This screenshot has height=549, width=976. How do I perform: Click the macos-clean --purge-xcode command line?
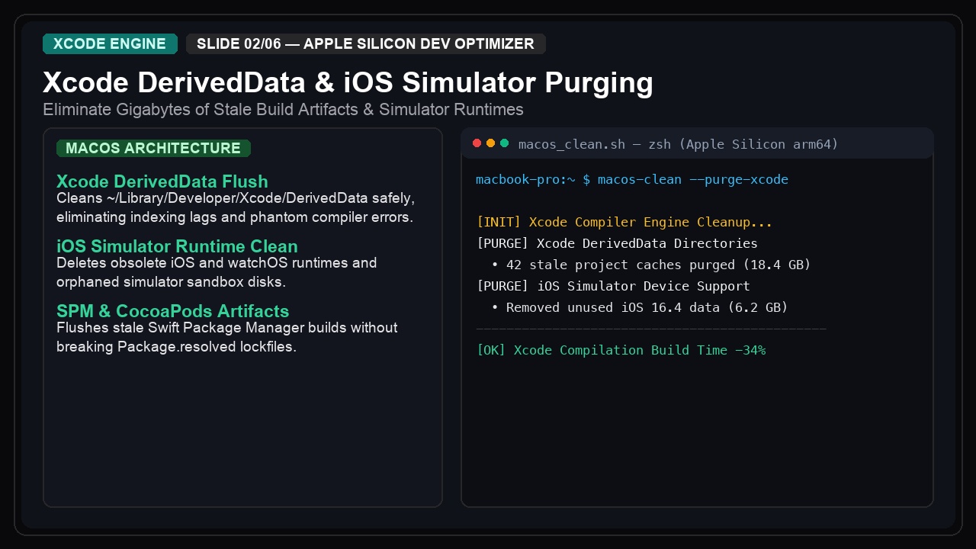(x=632, y=180)
